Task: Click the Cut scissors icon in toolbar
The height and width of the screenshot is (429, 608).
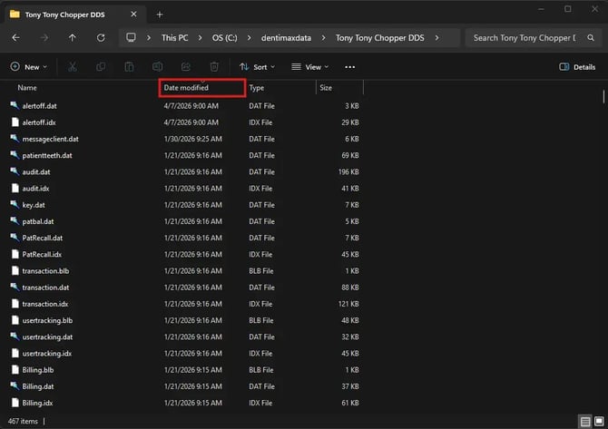Action: (x=73, y=67)
